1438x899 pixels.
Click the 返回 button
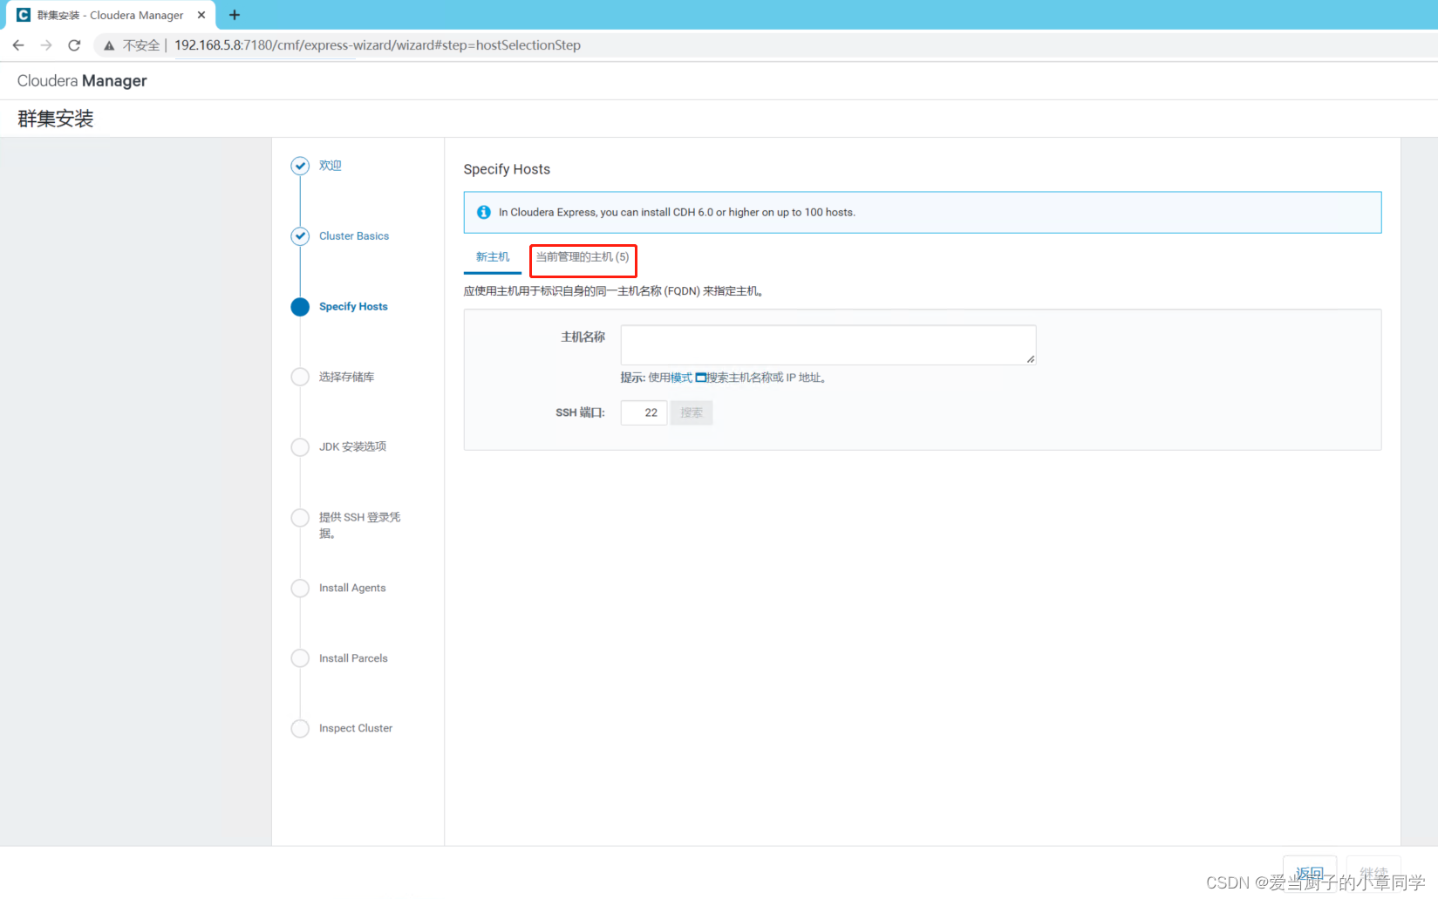(1310, 873)
